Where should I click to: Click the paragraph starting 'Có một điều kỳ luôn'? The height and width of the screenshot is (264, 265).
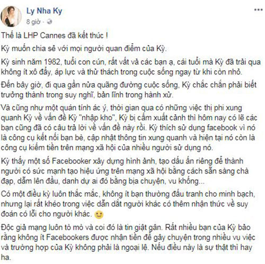(128, 204)
